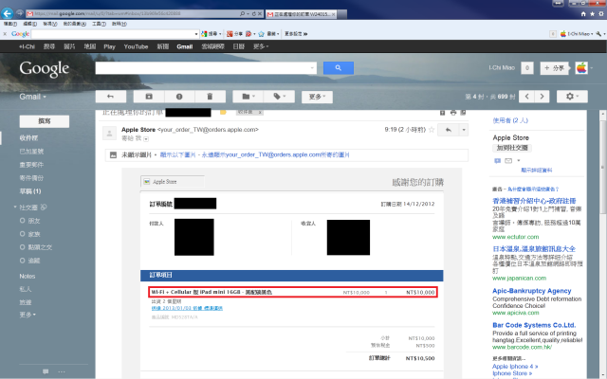607x379 pixels.
Task: Open the Apple logo profile picture
Action: 581,68
